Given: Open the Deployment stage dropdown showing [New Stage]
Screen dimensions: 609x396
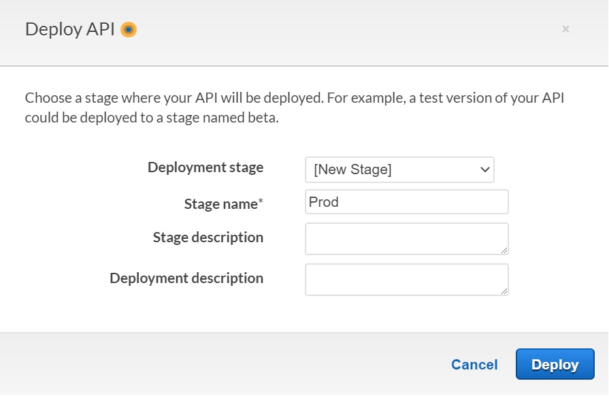Looking at the screenshot, I should (399, 170).
